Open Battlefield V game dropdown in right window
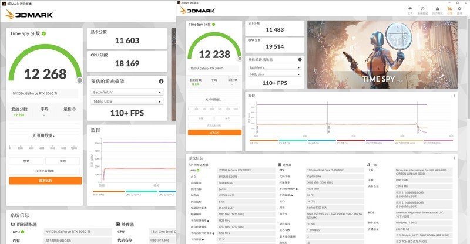Screen dimensions: 470x244 click(x=274, y=67)
